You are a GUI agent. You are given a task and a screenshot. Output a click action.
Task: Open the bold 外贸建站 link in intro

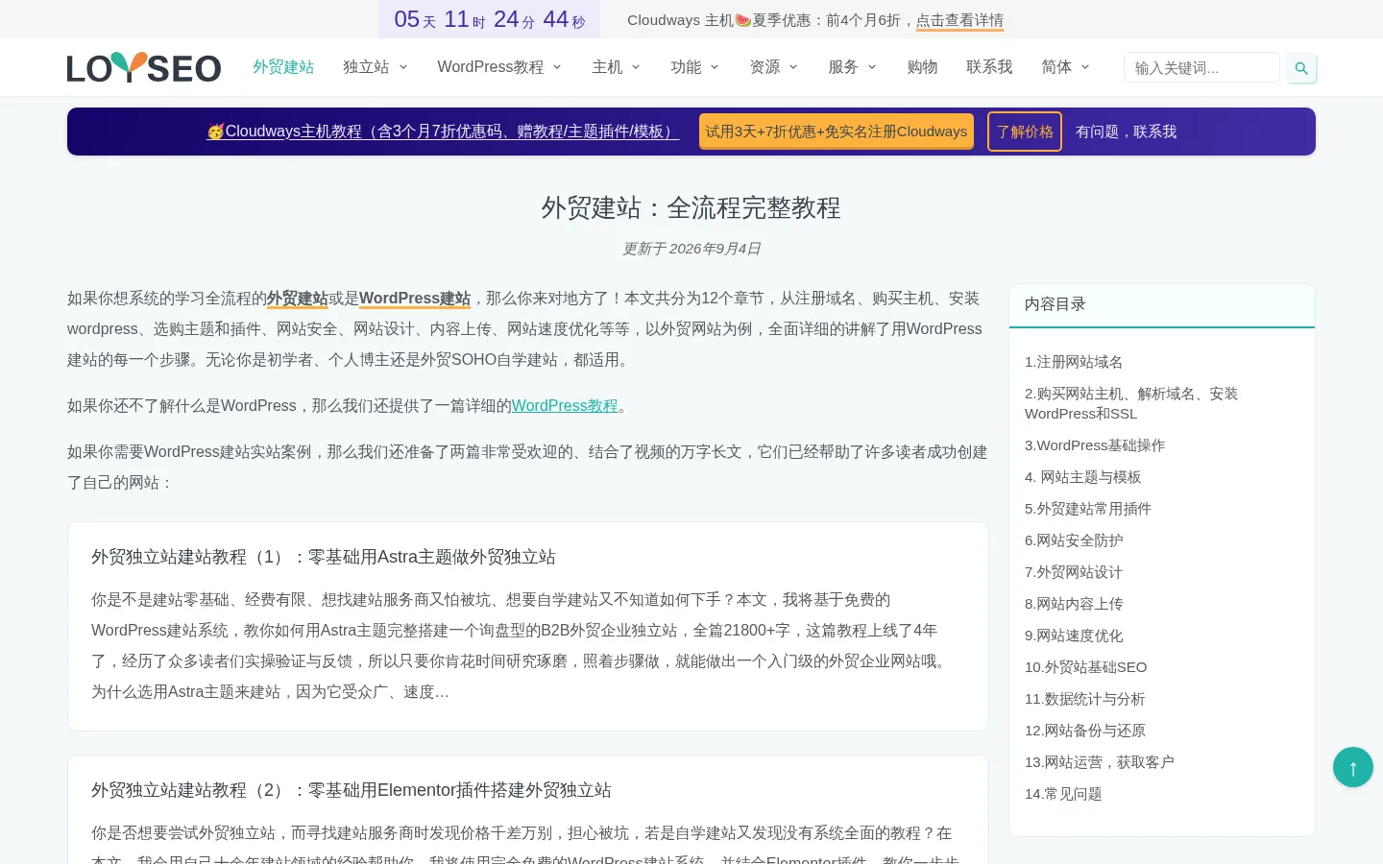point(298,299)
